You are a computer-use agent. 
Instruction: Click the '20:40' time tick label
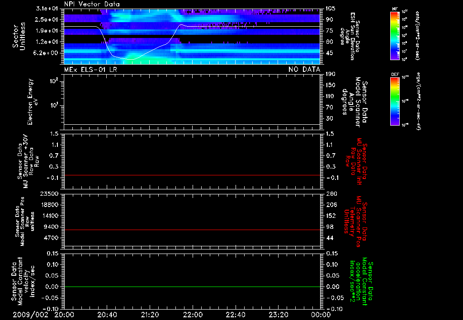click(x=107, y=315)
